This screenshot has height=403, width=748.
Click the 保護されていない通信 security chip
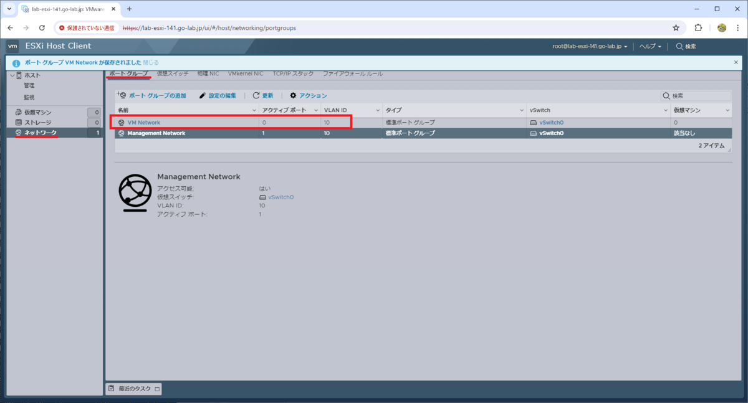(87, 28)
